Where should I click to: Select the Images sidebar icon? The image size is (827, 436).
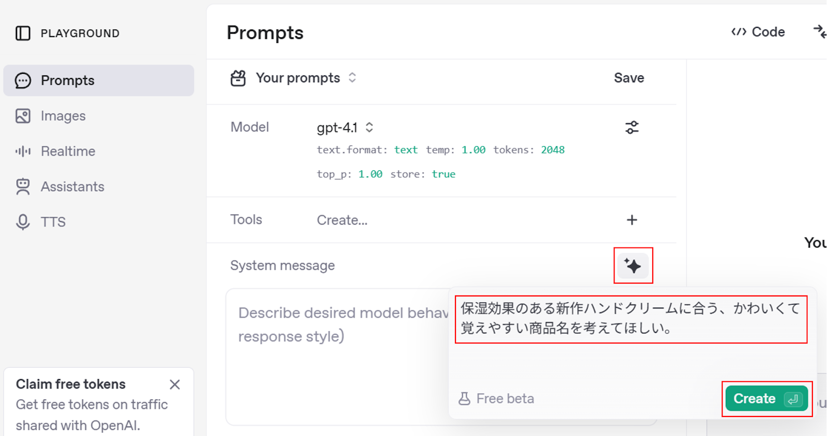[22, 116]
